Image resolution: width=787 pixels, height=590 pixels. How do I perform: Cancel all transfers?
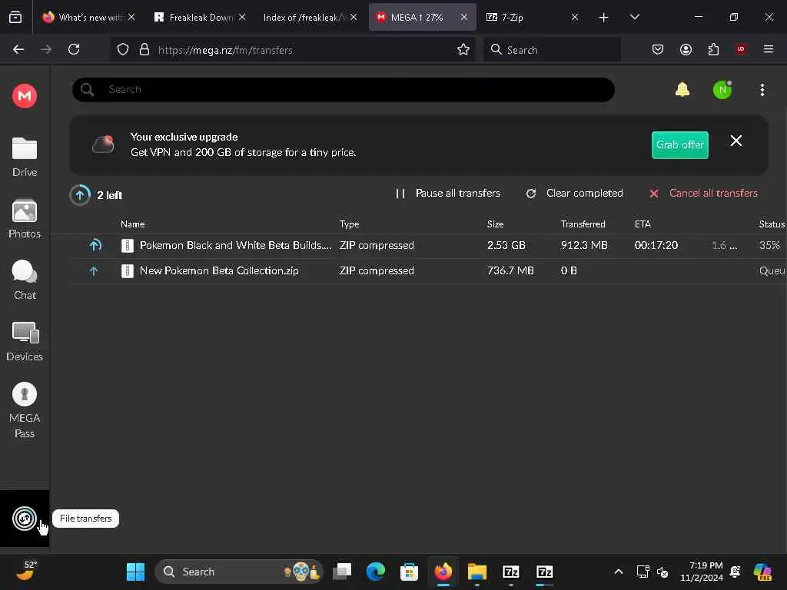pyautogui.click(x=703, y=193)
